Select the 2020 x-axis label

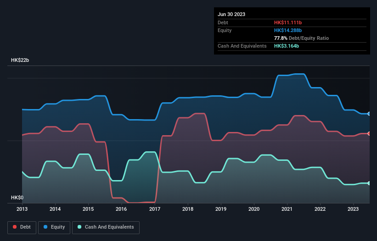(254, 209)
